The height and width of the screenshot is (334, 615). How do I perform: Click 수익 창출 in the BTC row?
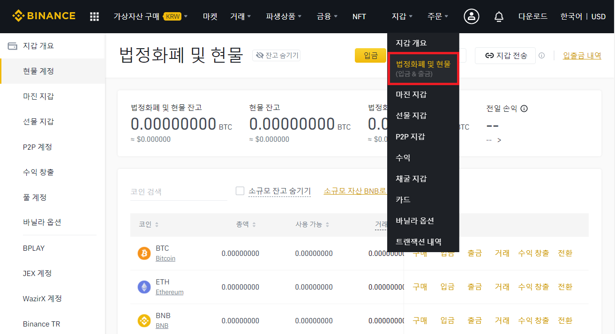coord(533,253)
